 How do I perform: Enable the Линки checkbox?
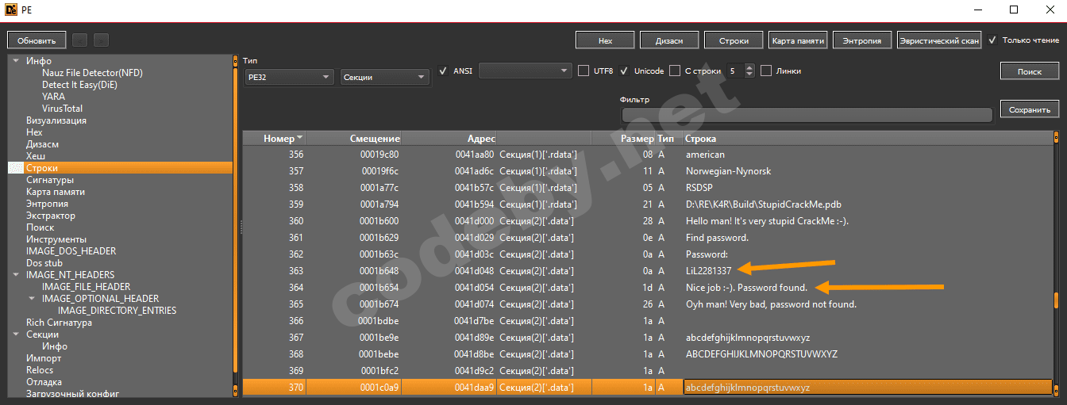[766, 71]
